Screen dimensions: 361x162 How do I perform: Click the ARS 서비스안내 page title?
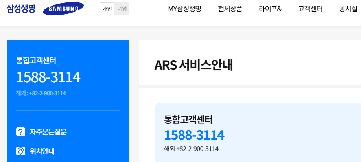[193, 66]
